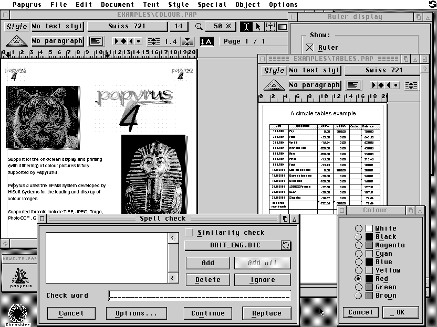Image resolution: width=437 pixels, height=327 pixels.
Task: Select the centre tab stop diamond
Action: click(x=123, y=41)
